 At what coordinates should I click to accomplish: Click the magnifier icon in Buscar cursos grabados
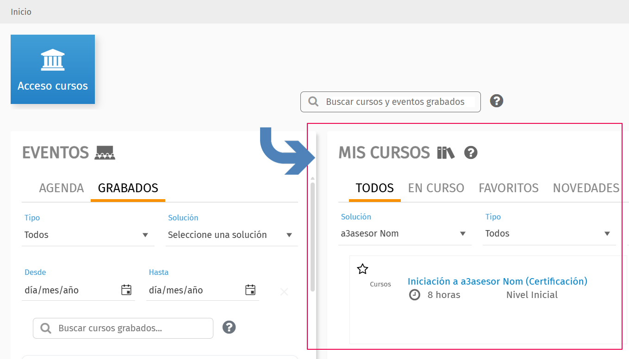(x=46, y=329)
